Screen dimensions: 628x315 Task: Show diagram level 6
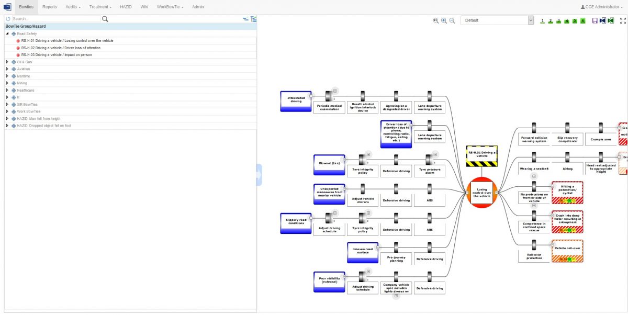pyautogui.click(x=582, y=20)
